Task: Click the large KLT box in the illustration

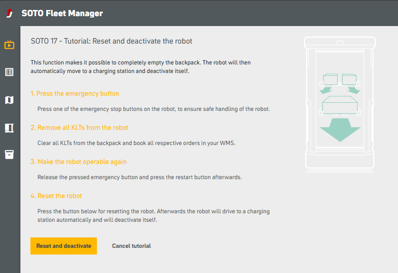Action: point(340,105)
